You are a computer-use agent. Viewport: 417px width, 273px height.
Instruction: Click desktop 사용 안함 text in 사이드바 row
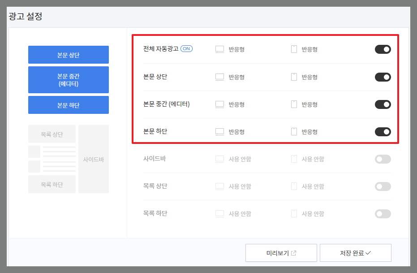tap(240, 159)
